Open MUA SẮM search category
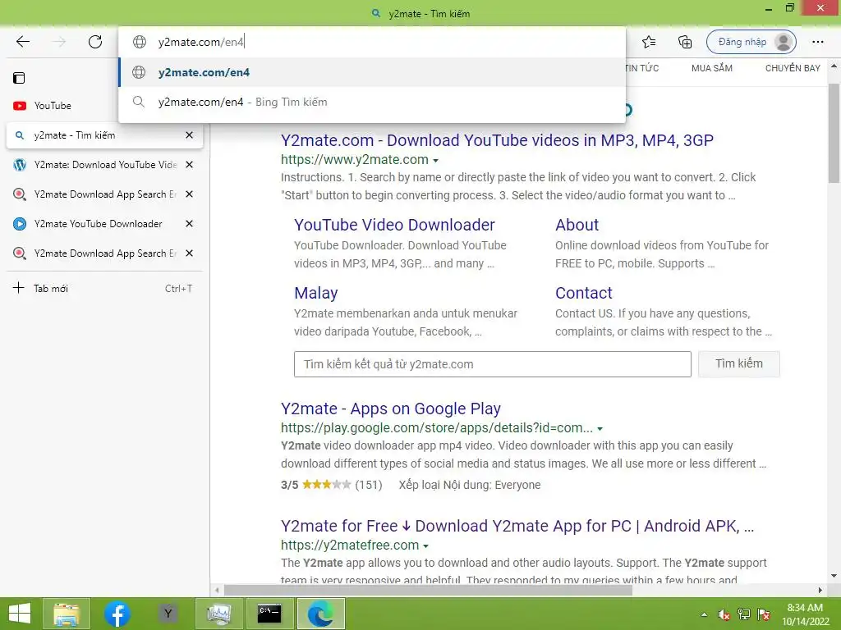The image size is (841, 630). (x=712, y=68)
